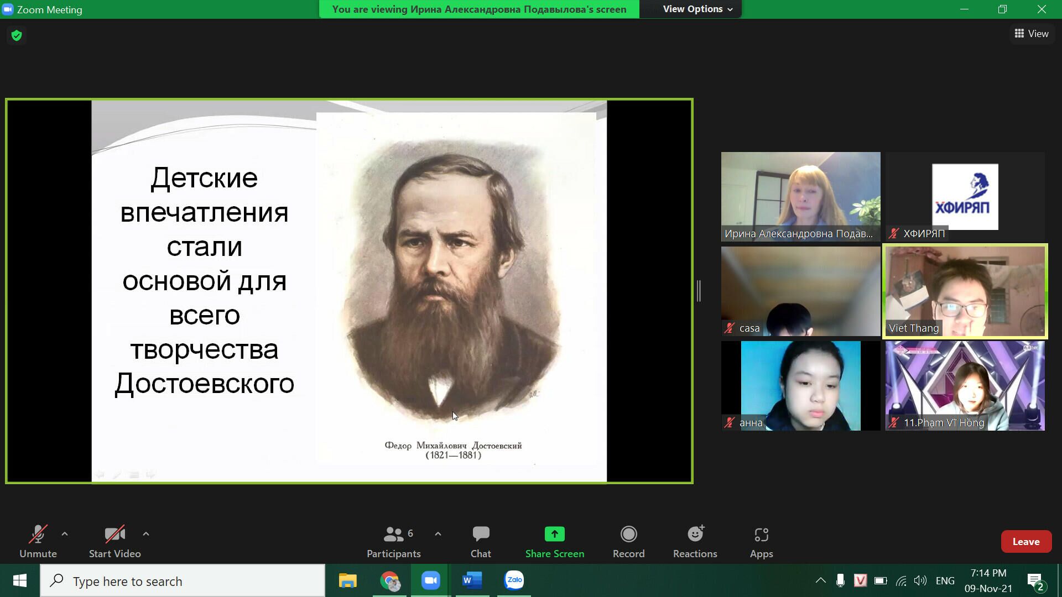1062x597 pixels.
Task: Click the divider handle beside the shared screen
Action: 699,291
